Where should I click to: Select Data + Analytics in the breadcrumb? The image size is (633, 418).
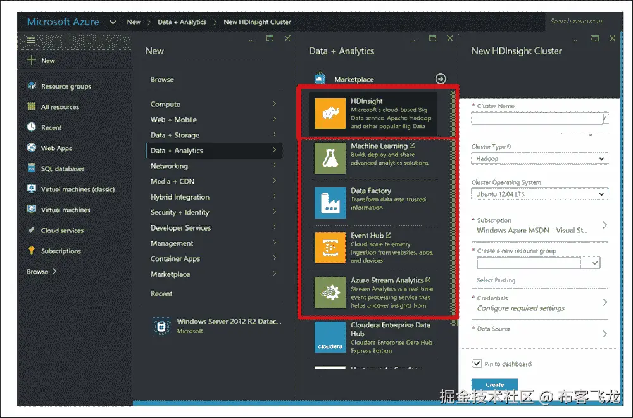tap(184, 22)
